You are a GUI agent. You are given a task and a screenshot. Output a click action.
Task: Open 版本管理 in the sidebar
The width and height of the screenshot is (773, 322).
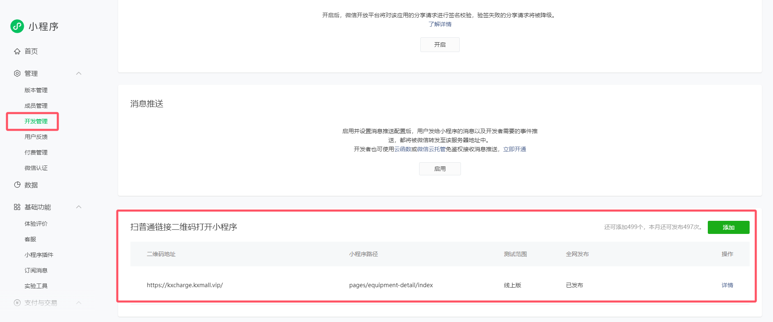[36, 90]
